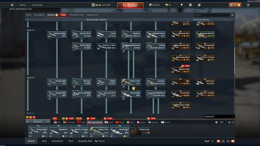Open the Presets button
This screenshot has height=146, width=260.
100,141
